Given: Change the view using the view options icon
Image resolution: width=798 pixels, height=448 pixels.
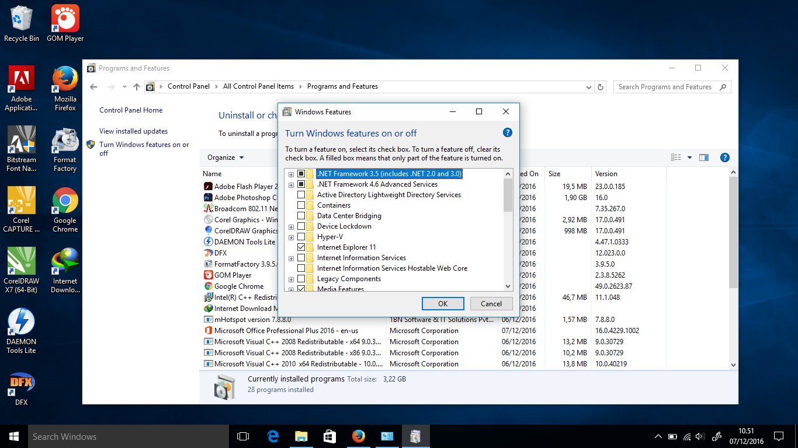Looking at the screenshot, I should tap(676, 157).
